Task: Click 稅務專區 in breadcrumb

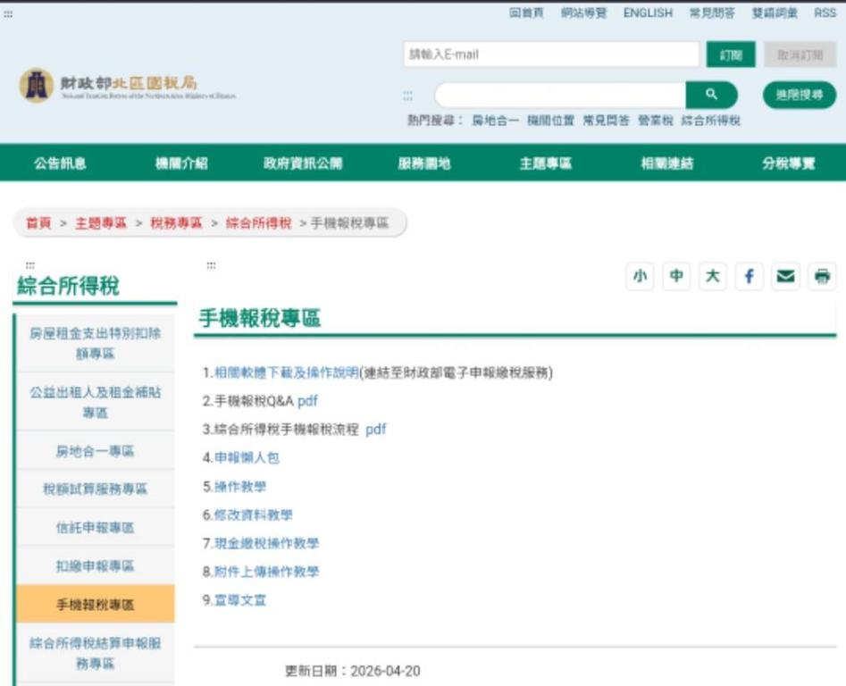Action: pyautogui.click(x=176, y=223)
